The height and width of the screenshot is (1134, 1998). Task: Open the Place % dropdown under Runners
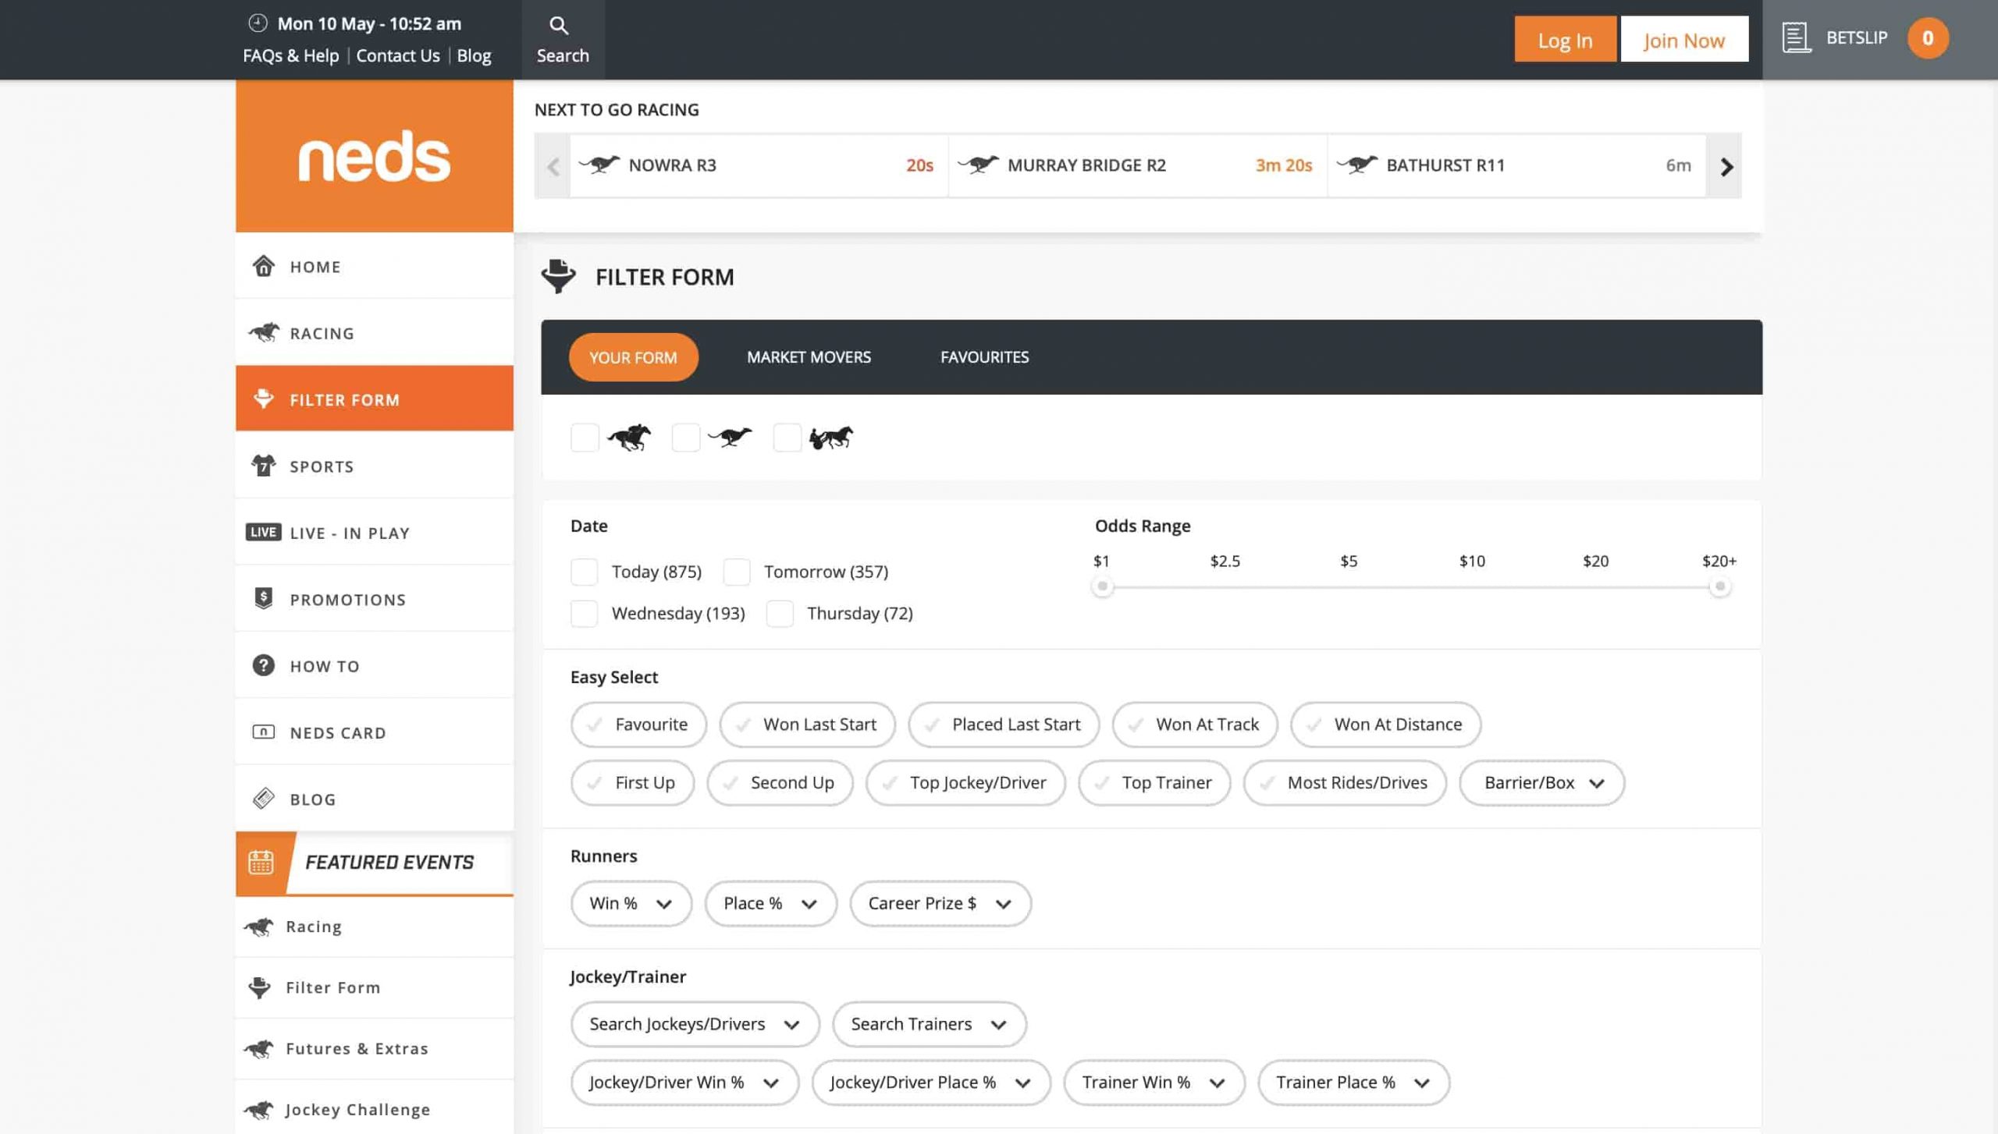tap(770, 903)
